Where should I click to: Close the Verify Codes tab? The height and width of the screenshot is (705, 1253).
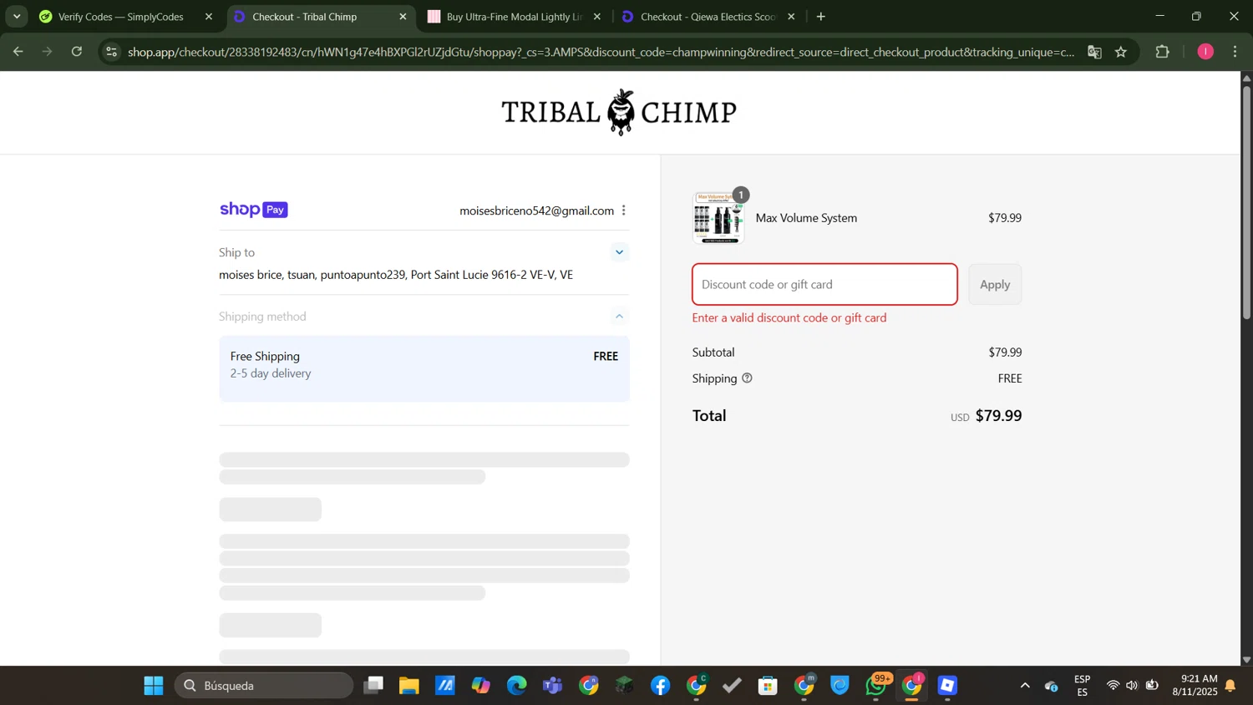pos(209,17)
